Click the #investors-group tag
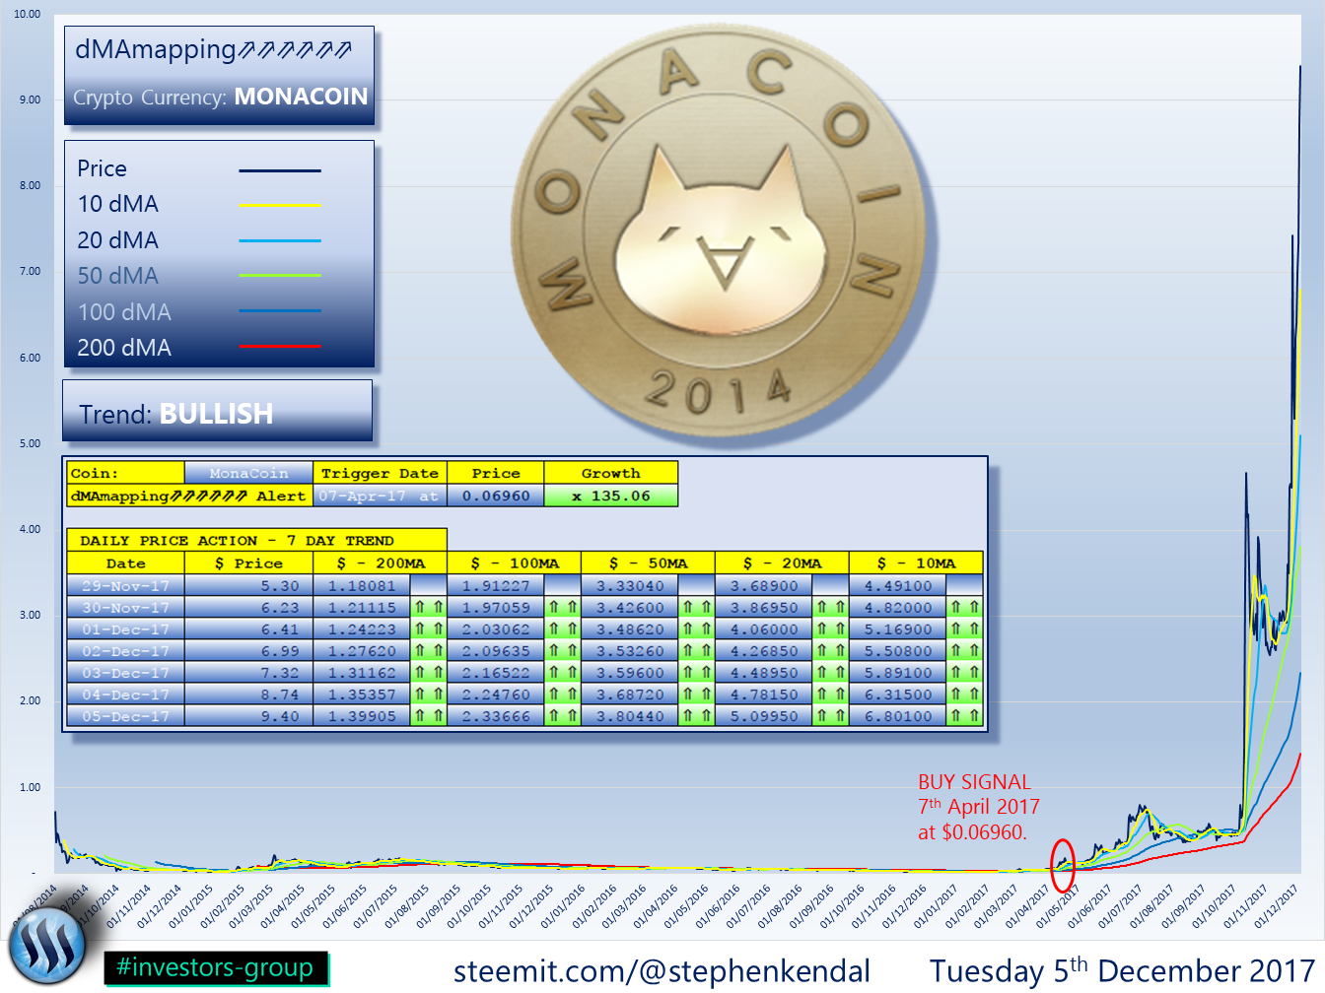1325x993 pixels. (215, 968)
